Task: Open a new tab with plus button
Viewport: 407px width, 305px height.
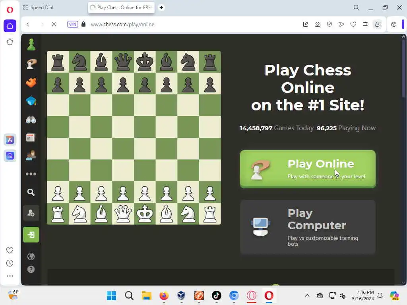Action: pyautogui.click(x=161, y=8)
